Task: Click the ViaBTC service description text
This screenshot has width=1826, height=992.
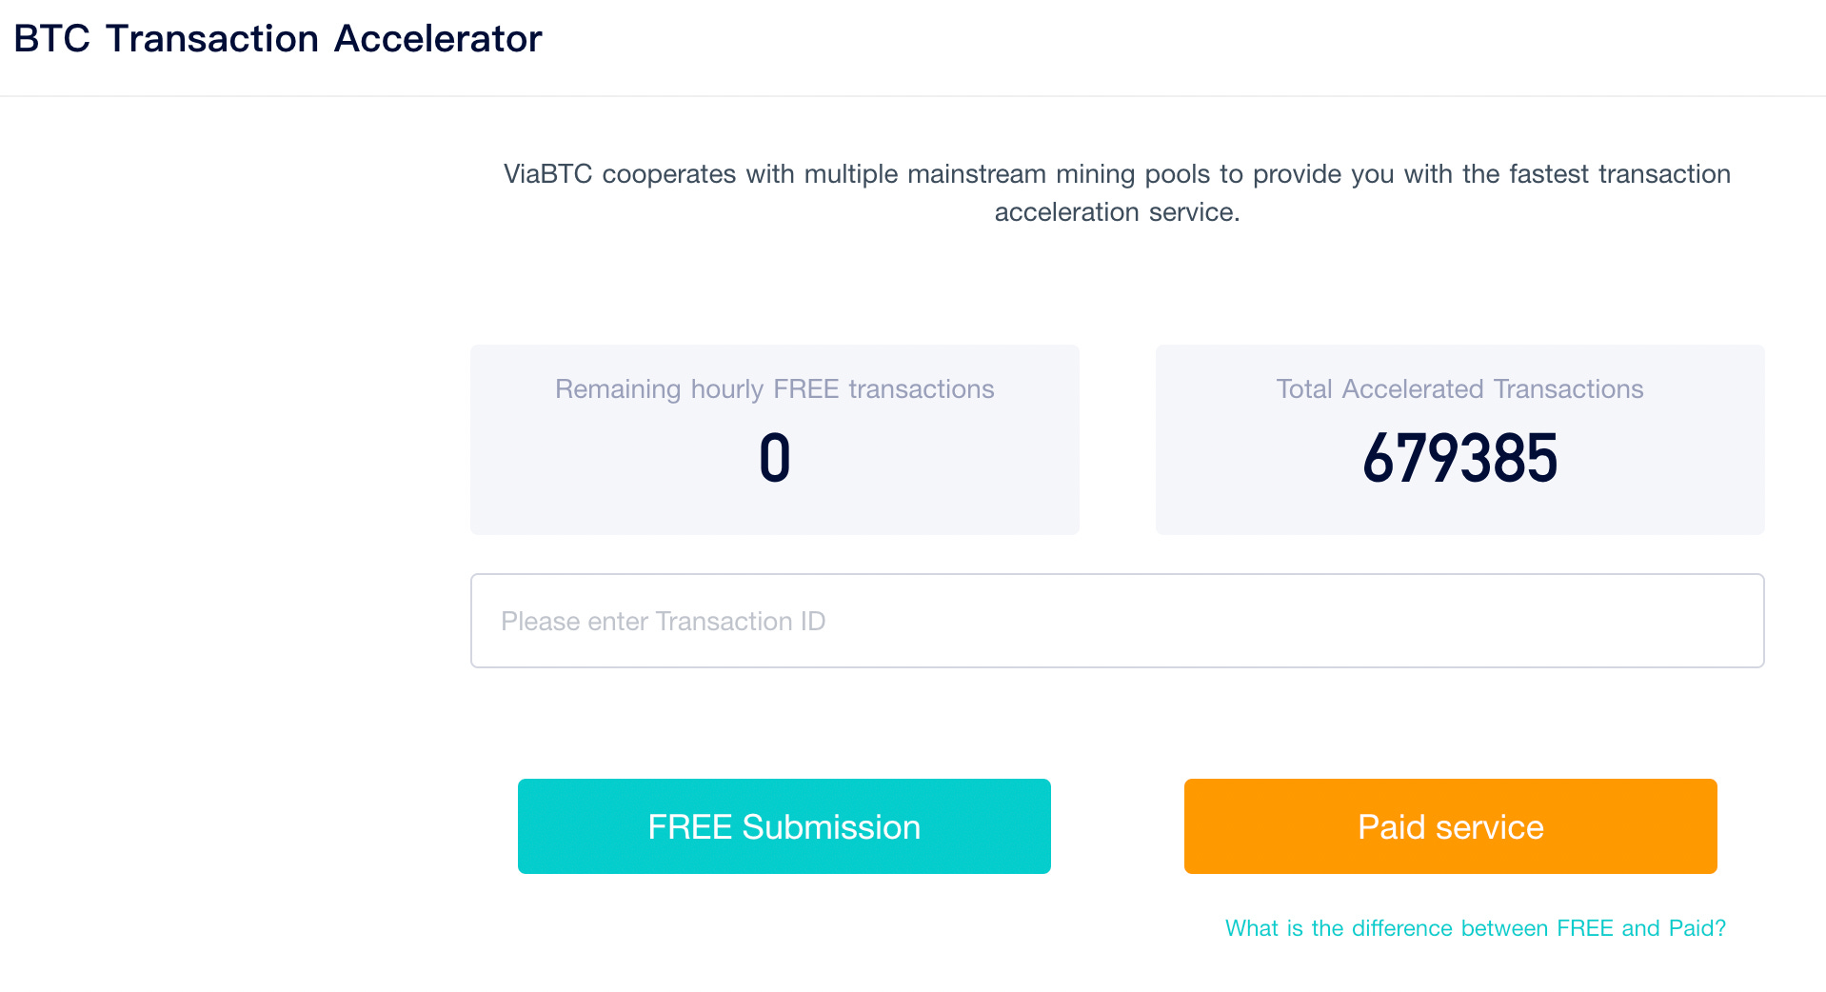Action: pyautogui.click(x=1117, y=192)
